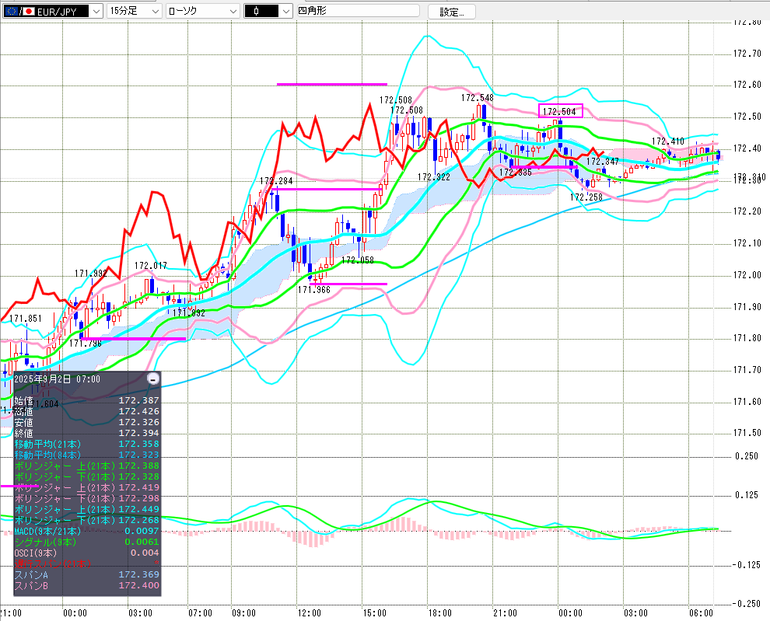Click the 18:00 time axis label

[439, 612]
